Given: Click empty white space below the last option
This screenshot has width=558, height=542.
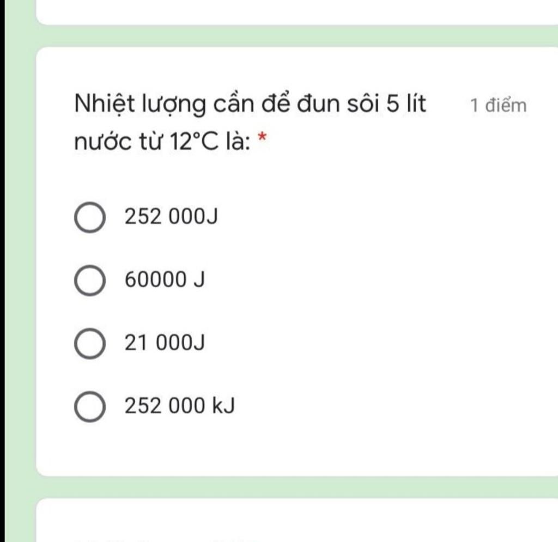Looking at the screenshot, I should [x=297, y=450].
